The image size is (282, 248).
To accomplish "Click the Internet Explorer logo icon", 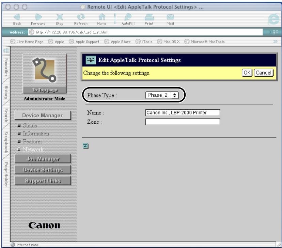I will (x=273, y=19).
